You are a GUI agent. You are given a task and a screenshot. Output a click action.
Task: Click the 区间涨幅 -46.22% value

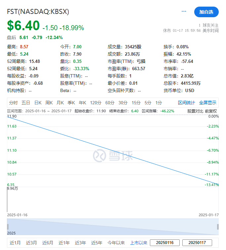pyautogui.click(x=167, y=111)
